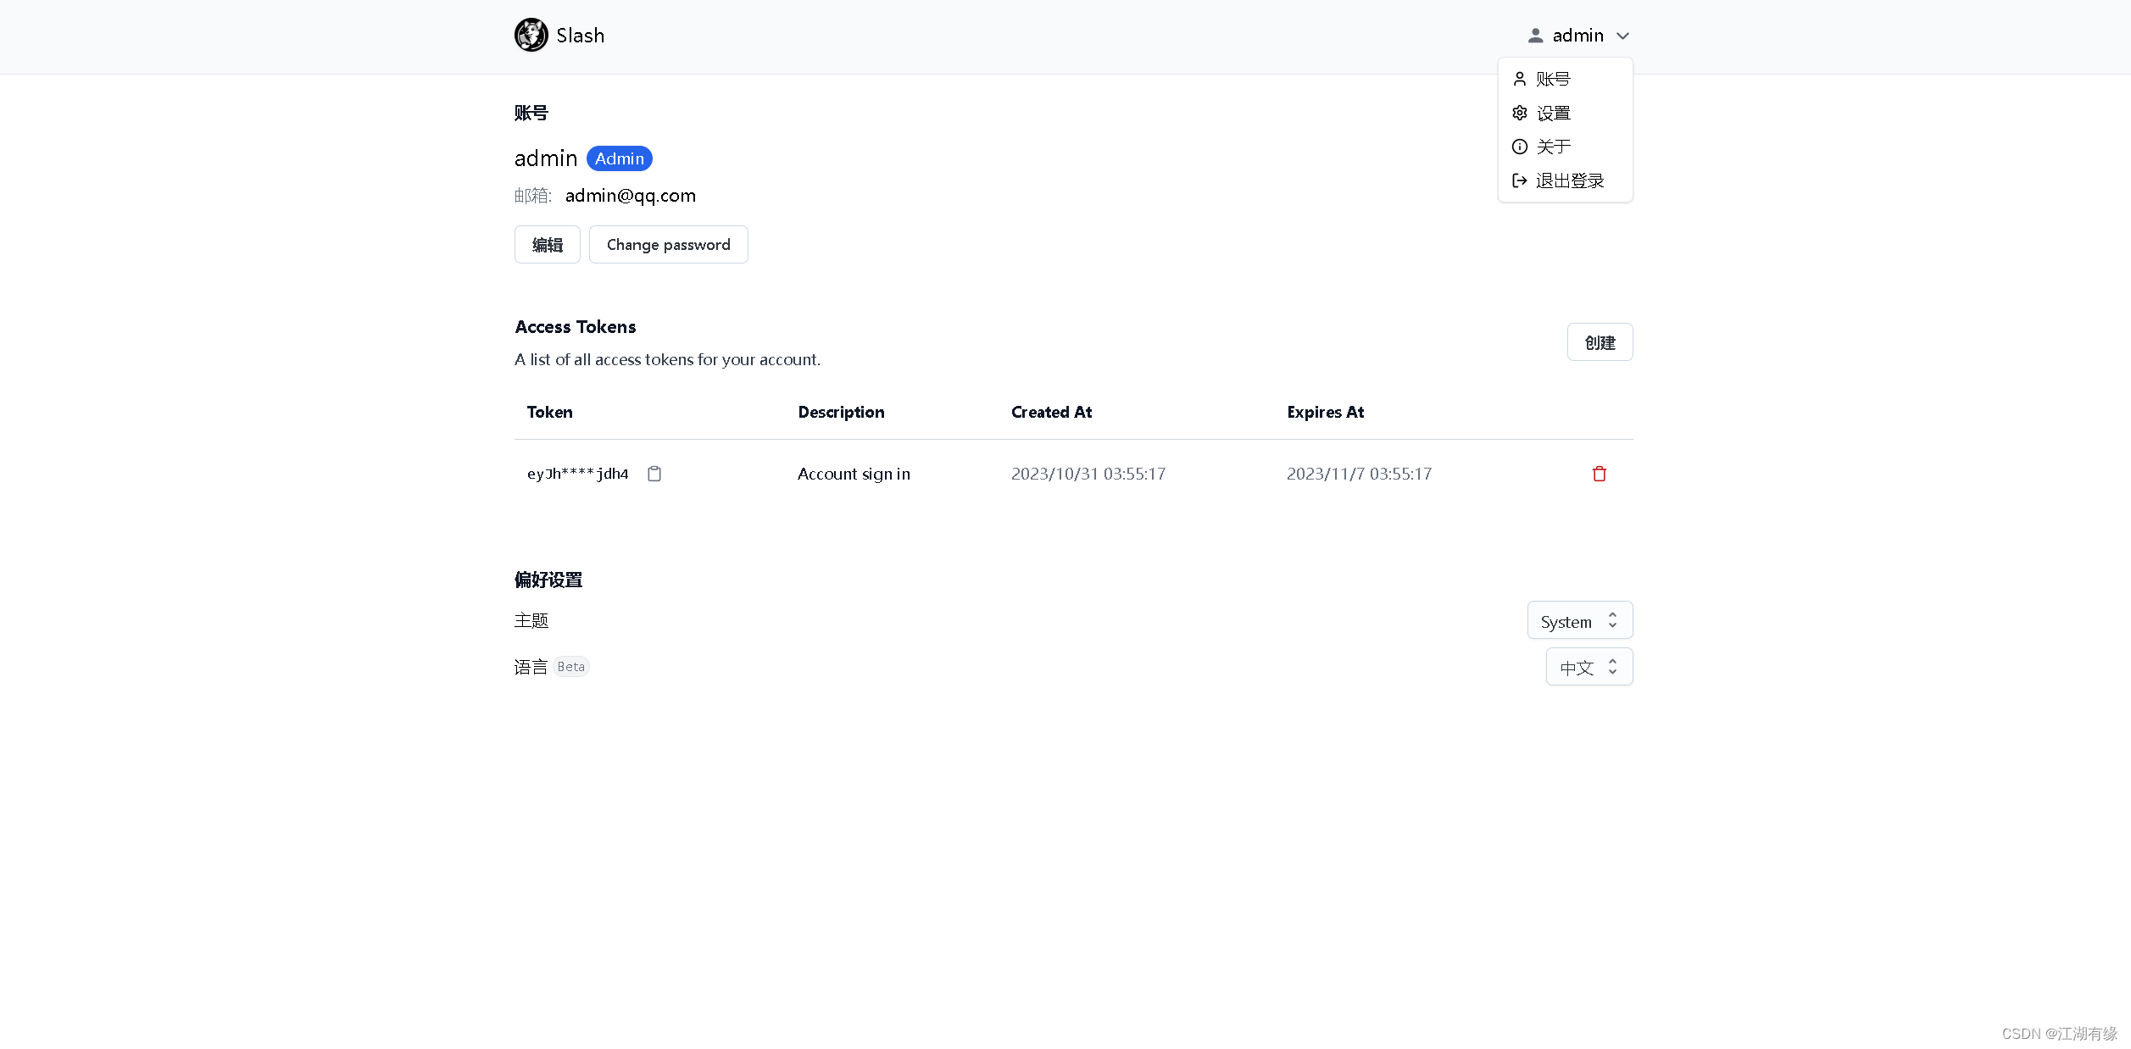Toggle the System theme stepper up
Image resolution: width=2131 pixels, height=1049 pixels.
[1613, 615]
